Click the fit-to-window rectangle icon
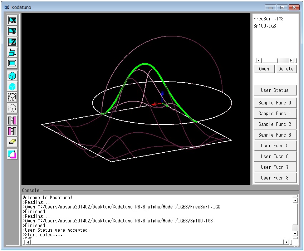 [x=12, y=63]
